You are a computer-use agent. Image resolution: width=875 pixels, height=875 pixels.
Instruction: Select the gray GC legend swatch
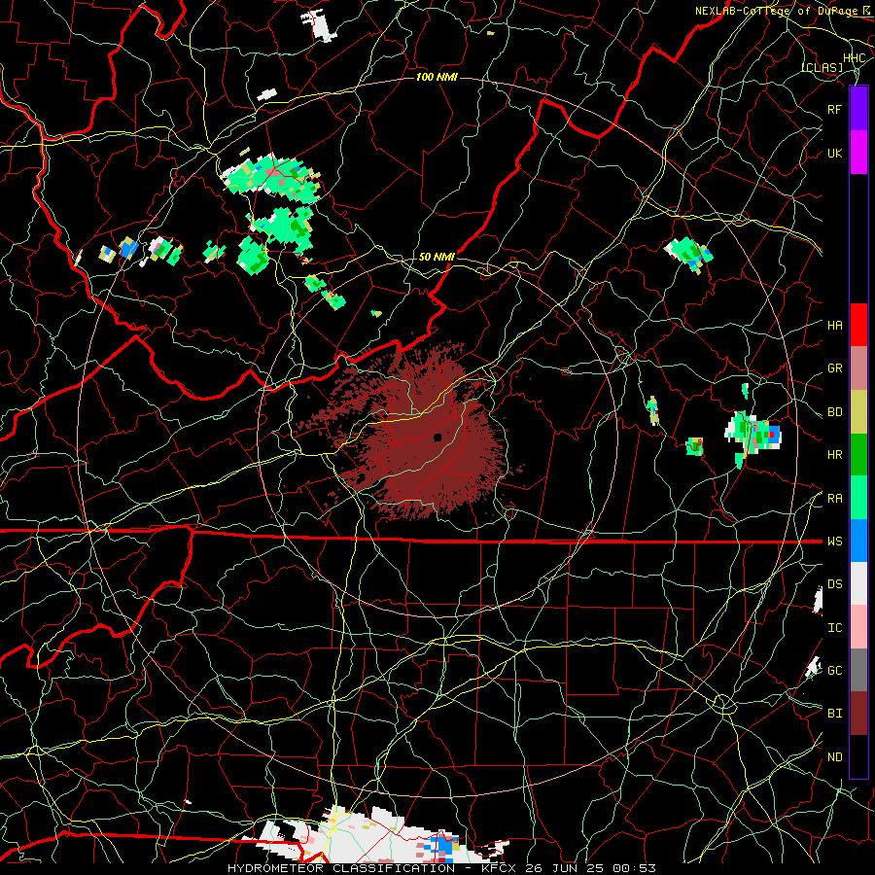[x=858, y=670]
